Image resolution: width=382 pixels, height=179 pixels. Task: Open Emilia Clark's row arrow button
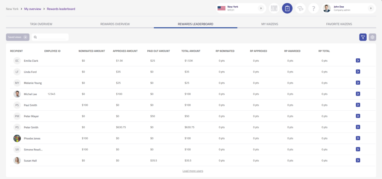pyautogui.click(x=358, y=61)
